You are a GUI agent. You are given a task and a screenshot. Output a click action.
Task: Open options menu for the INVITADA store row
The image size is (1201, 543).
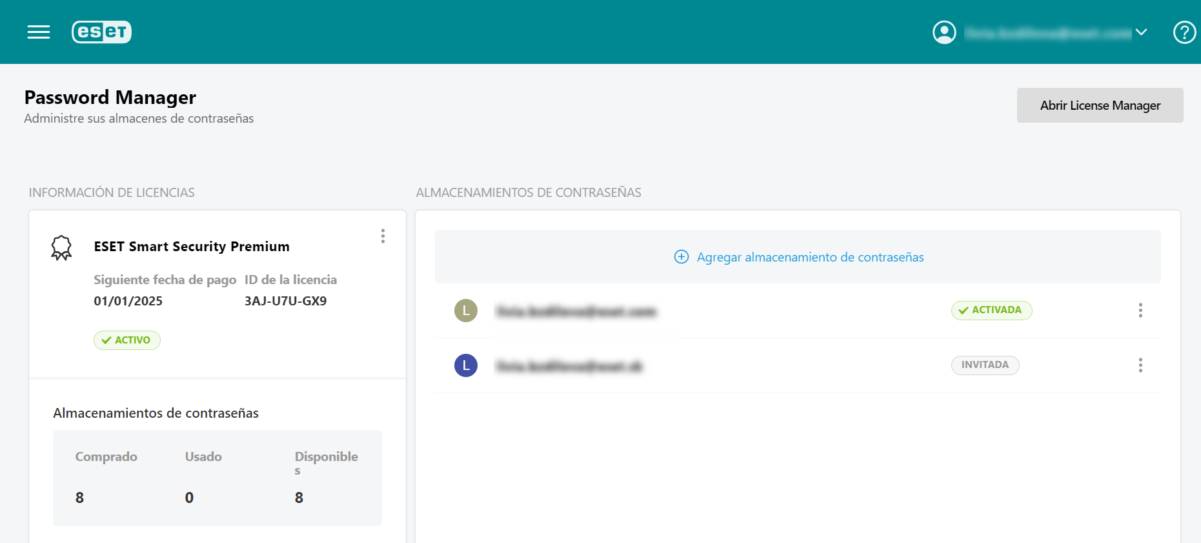1140,365
